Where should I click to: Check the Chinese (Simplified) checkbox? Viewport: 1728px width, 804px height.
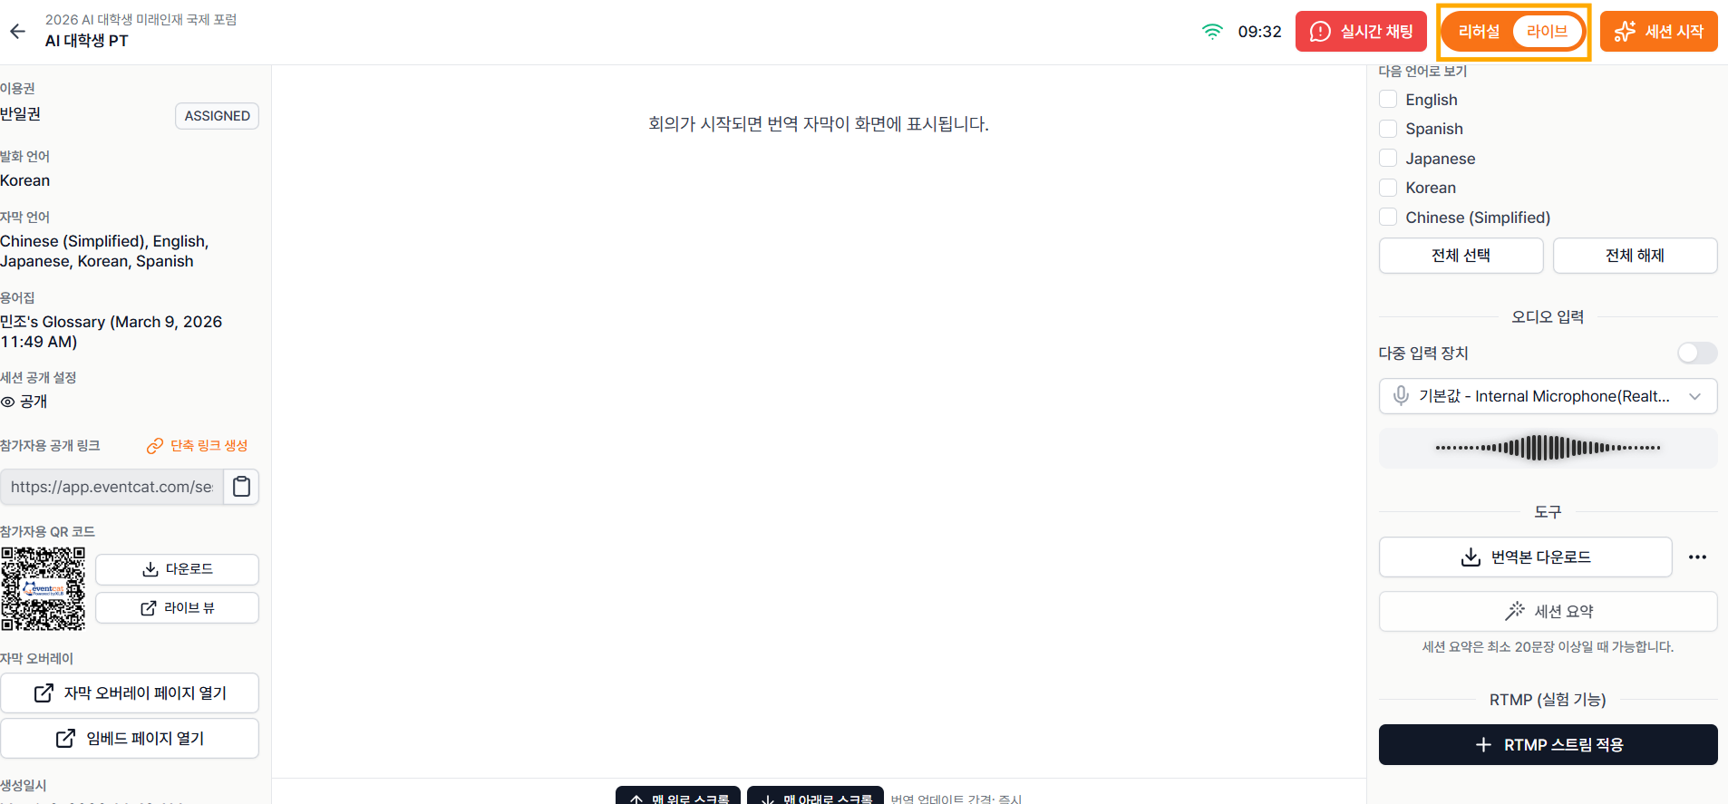coord(1388,217)
